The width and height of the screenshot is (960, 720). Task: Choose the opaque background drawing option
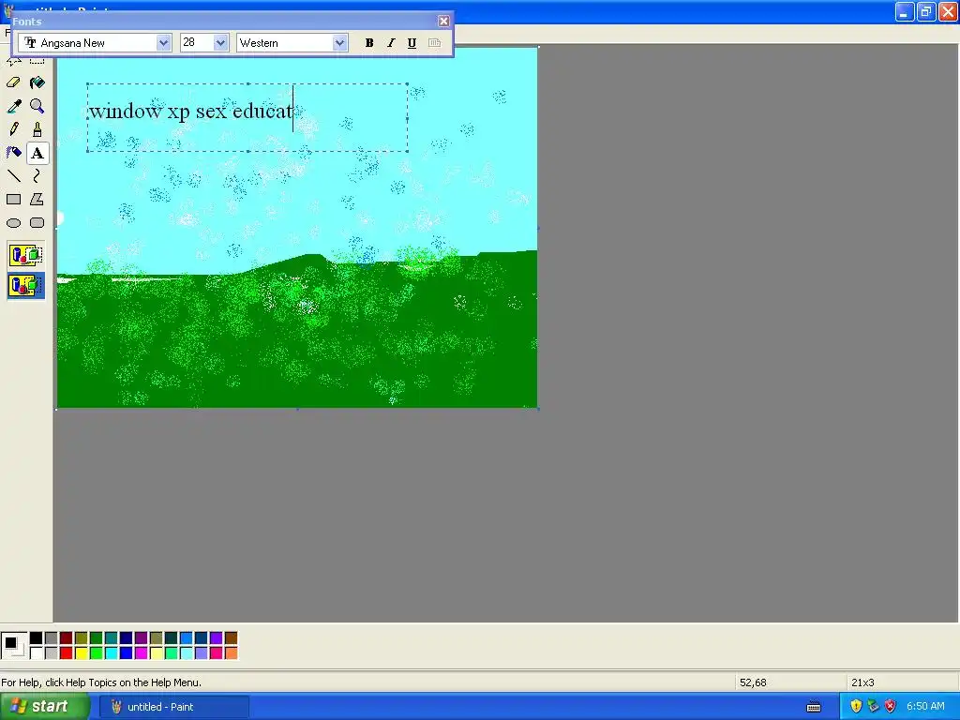[x=25, y=255]
